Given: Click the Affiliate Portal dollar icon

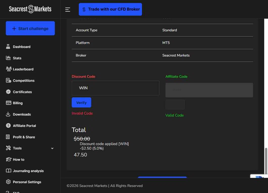Looking at the screenshot, I should (x=8, y=125).
